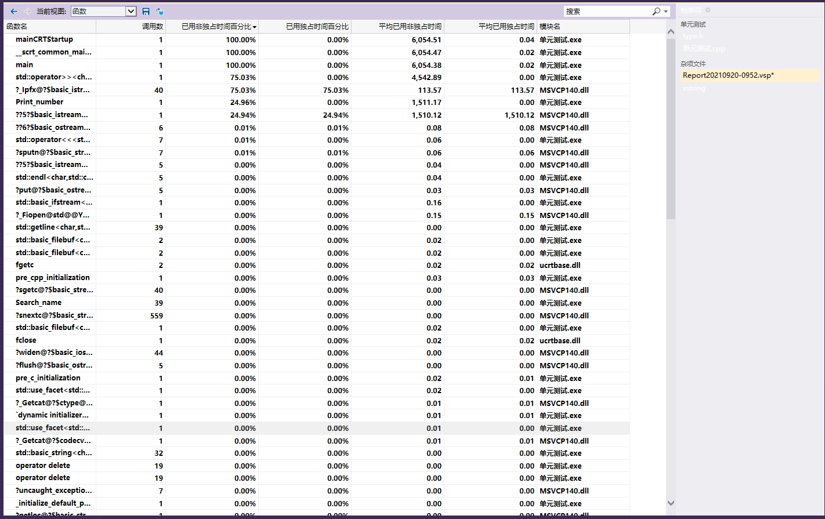Select the pre_cpp_initialization function name
825x519 pixels.
pyautogui.click(x=53, y=278)
